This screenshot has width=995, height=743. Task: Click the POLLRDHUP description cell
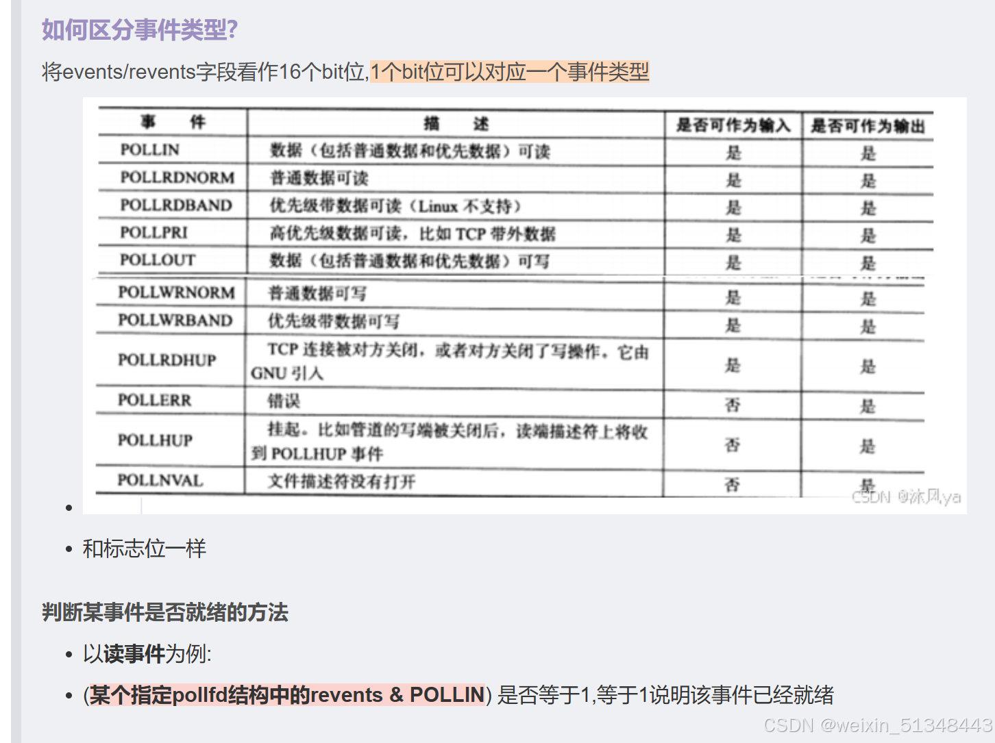coord(452,362)
